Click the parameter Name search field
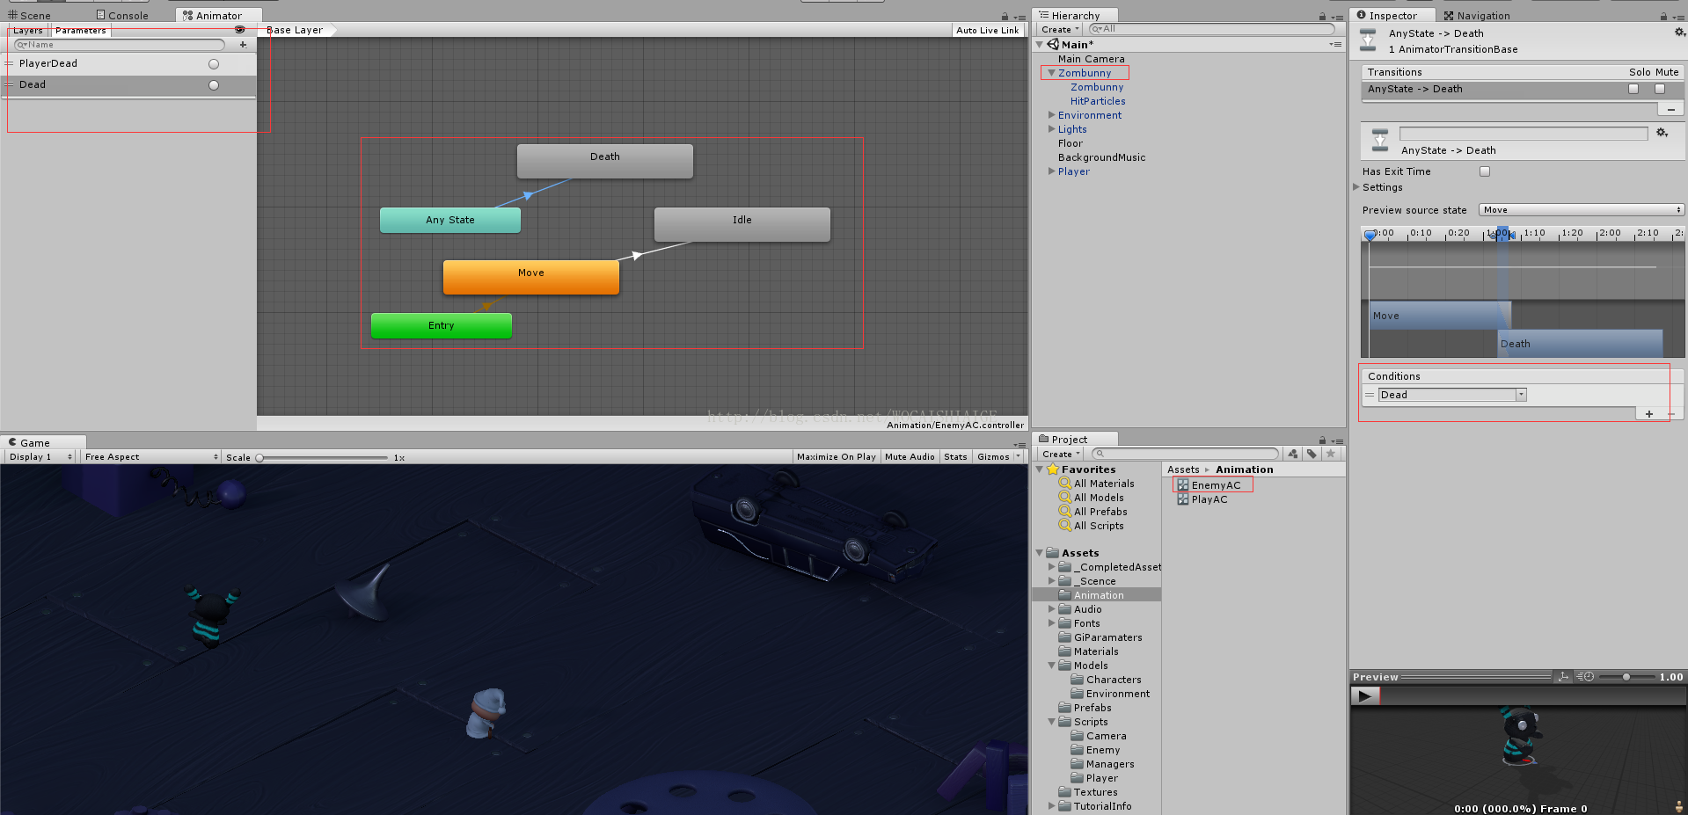Image resolution: width=1688 pixels, height=815 pixels. [120, 45]
